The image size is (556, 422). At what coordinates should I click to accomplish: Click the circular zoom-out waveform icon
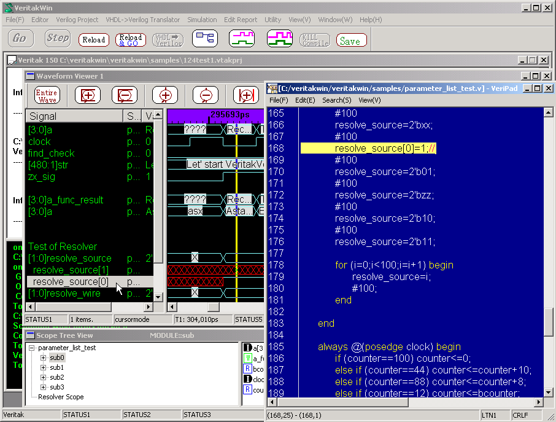point(206,95)
